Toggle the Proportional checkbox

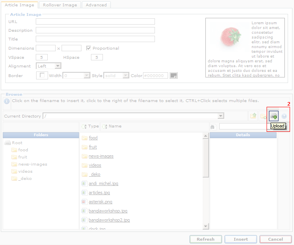(x=89, y=48)
